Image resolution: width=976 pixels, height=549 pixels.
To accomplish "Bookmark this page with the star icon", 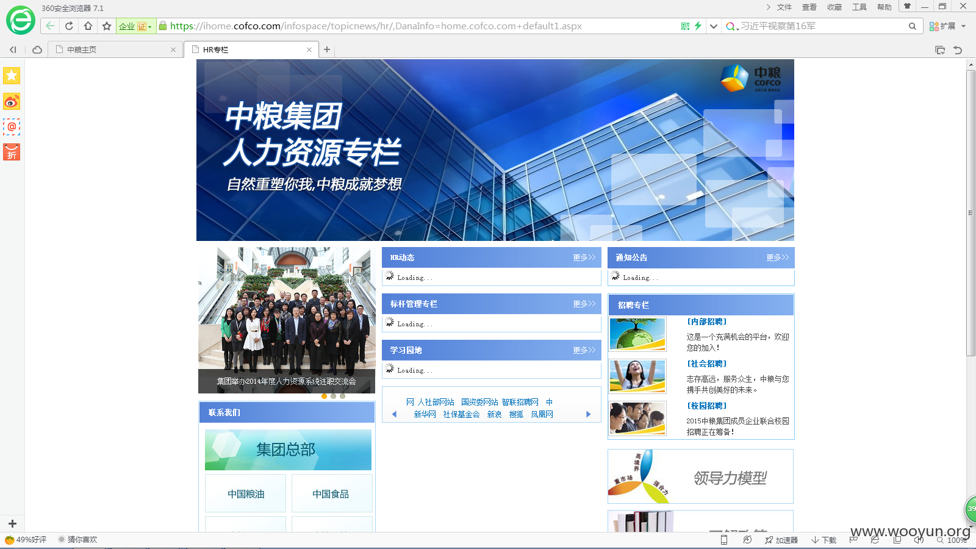I will 107,26.
